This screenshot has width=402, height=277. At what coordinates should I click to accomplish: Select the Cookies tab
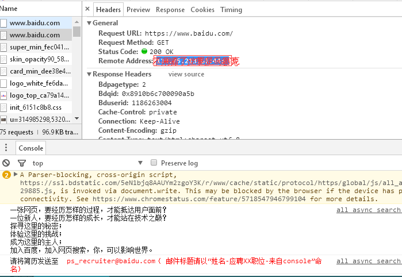click(x=202, y=10)
